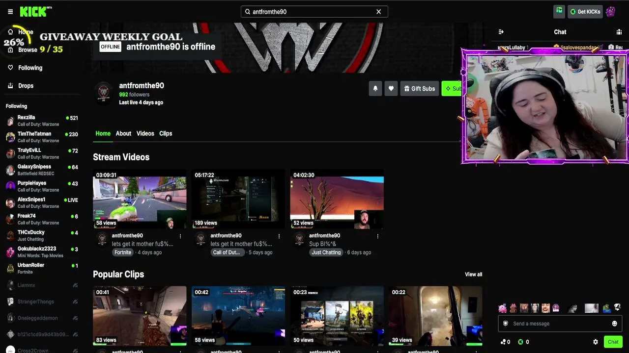
Task: Insert the Pepe frog emote
Action: 606,308
